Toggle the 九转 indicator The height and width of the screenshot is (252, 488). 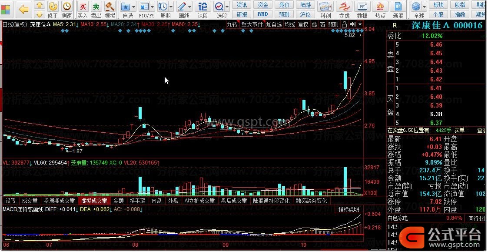(x=232, y=24)
